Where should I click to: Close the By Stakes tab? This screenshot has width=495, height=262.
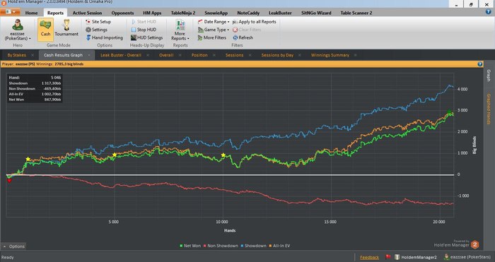click(33, 55)
